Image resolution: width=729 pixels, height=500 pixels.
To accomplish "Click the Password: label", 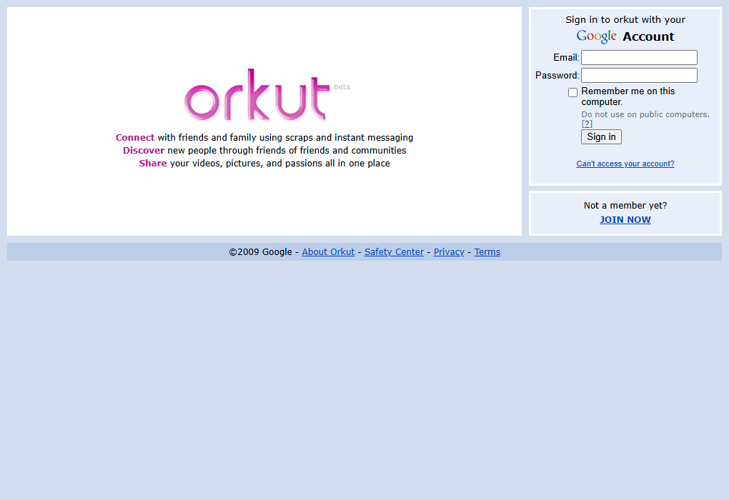I will click(557, 75).
